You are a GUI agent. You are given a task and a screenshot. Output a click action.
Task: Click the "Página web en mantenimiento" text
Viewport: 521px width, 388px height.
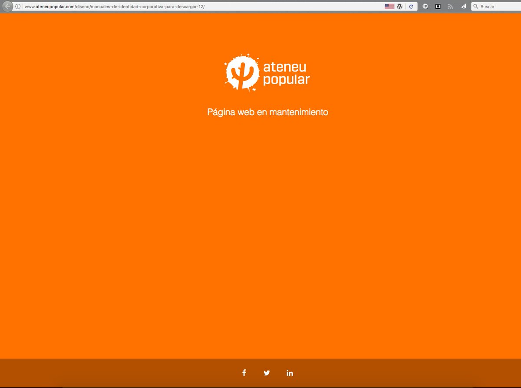click(267, 112)
